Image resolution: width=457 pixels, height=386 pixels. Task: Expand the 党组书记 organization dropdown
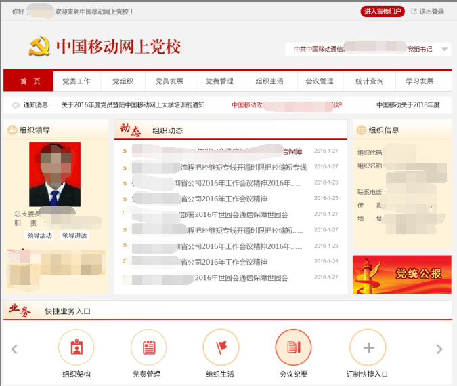click(x=444, y=50)
